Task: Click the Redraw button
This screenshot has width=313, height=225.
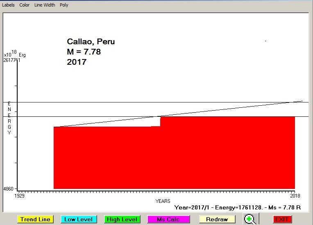Action: (217, 219)
